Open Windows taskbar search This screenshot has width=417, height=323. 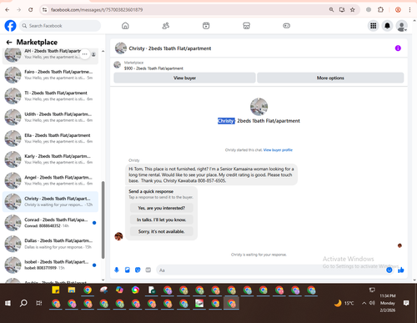click(23, 303)
